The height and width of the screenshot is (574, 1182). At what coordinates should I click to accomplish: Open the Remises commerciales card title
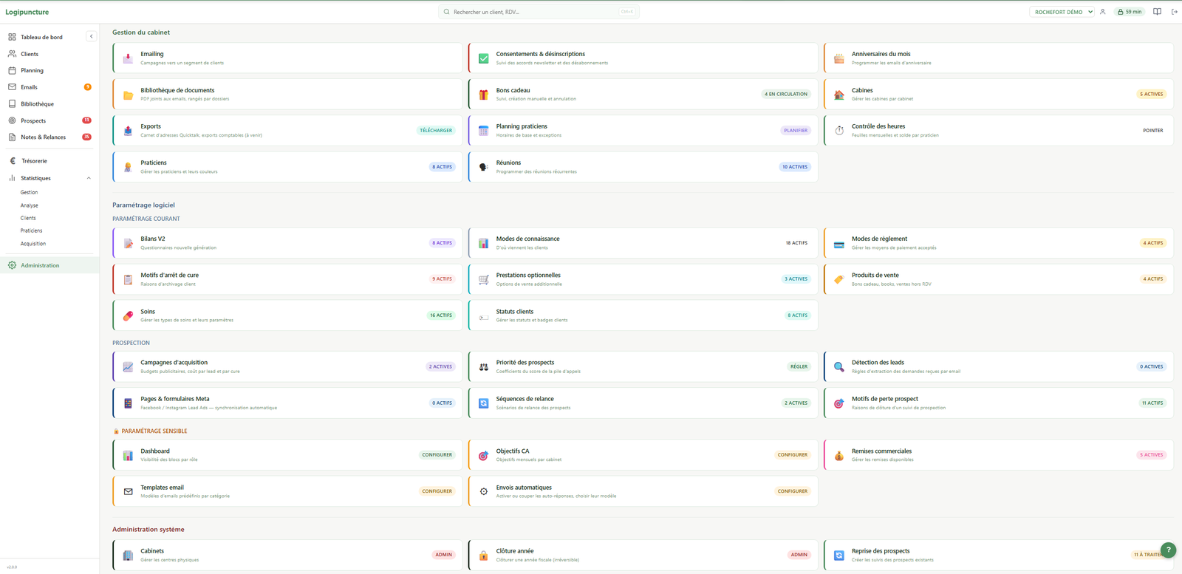[881, 451]
